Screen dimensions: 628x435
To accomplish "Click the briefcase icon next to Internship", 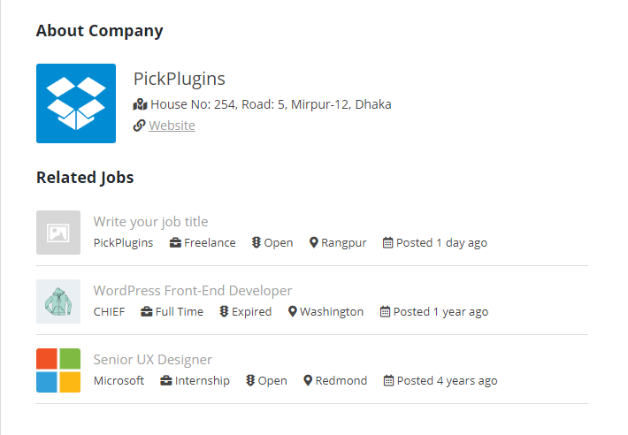I will [166, 380].
